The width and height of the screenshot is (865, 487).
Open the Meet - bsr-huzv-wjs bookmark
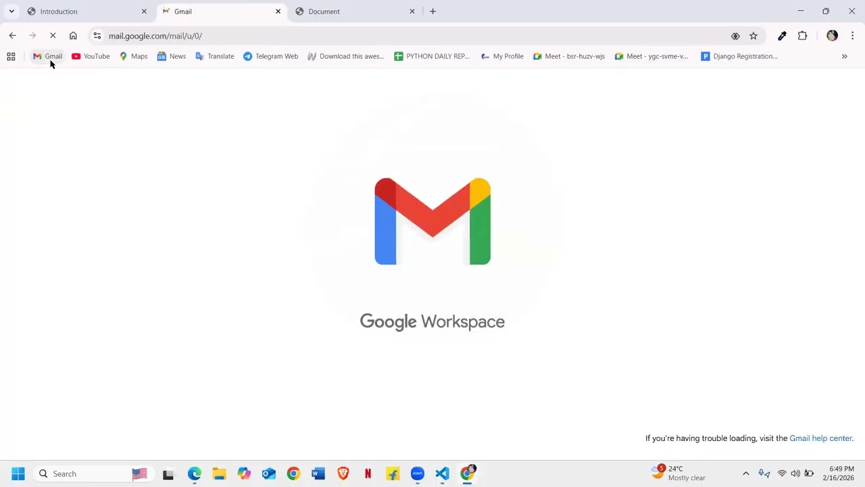coord(569,57)
